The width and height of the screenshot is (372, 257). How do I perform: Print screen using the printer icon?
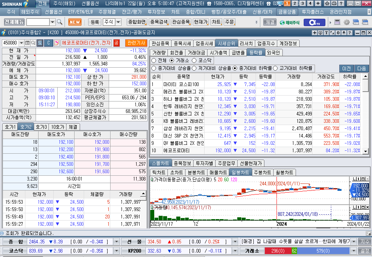(x=334, y=3)
